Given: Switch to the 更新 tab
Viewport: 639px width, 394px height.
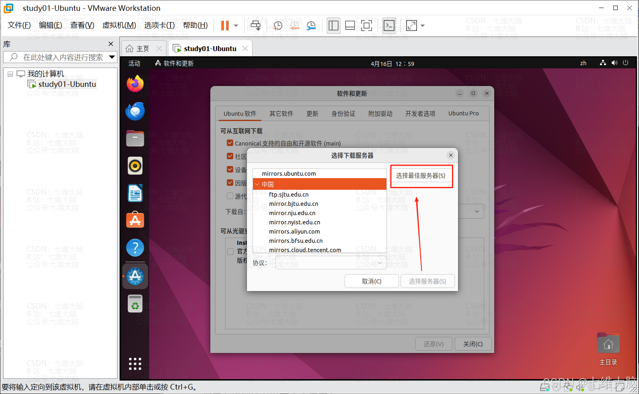Looking at the screenshot, I should [x=312, y=114].
